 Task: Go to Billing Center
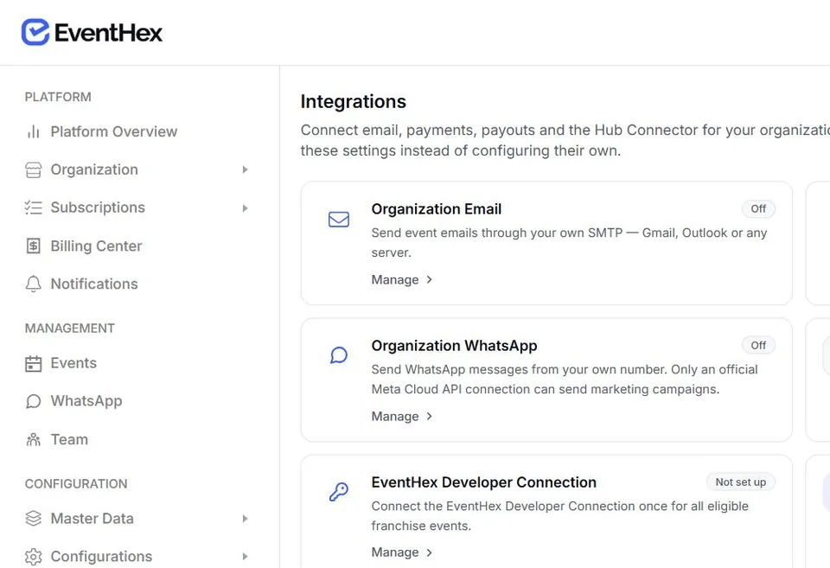coord(96,246)
